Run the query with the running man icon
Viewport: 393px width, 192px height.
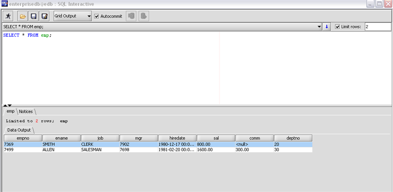click(8, 16)
